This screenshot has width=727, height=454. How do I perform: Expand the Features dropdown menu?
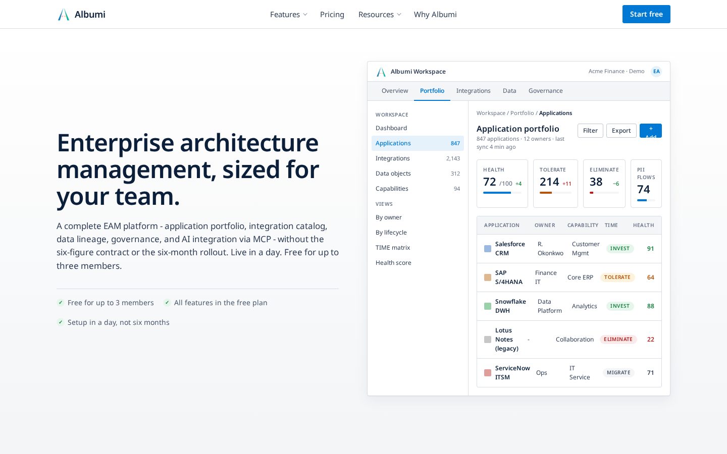coord(289,15)
